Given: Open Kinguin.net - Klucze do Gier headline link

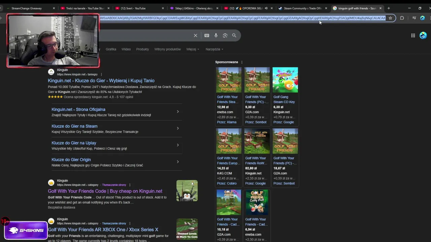Looking at the screenshot, I should click(101, 81).
